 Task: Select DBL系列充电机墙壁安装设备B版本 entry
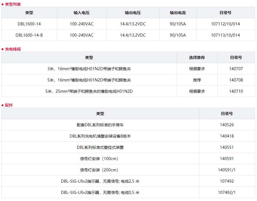pyautogui.click(x=100, y=136)
